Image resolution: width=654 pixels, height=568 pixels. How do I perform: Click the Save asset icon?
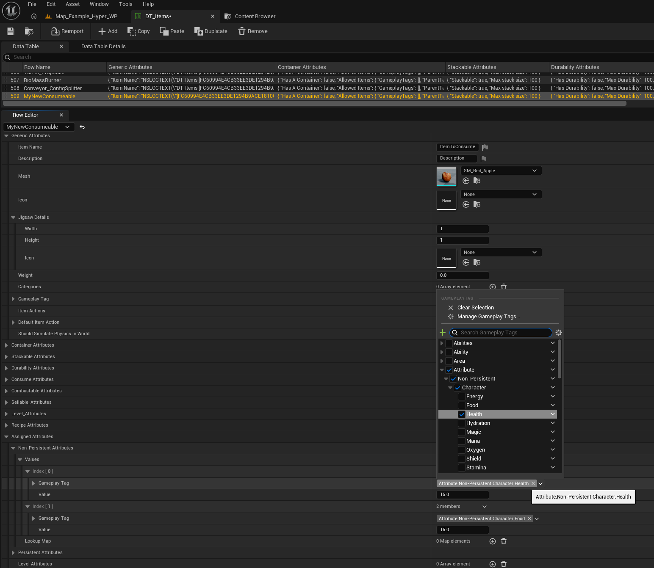click(x=11, y=31)
